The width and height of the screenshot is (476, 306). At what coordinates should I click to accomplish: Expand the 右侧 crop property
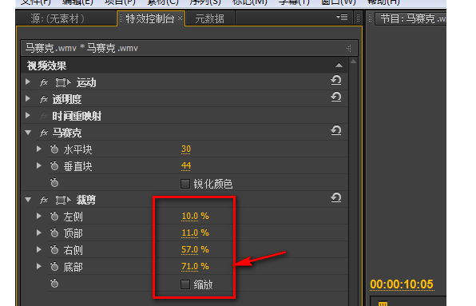coord(39,249)
